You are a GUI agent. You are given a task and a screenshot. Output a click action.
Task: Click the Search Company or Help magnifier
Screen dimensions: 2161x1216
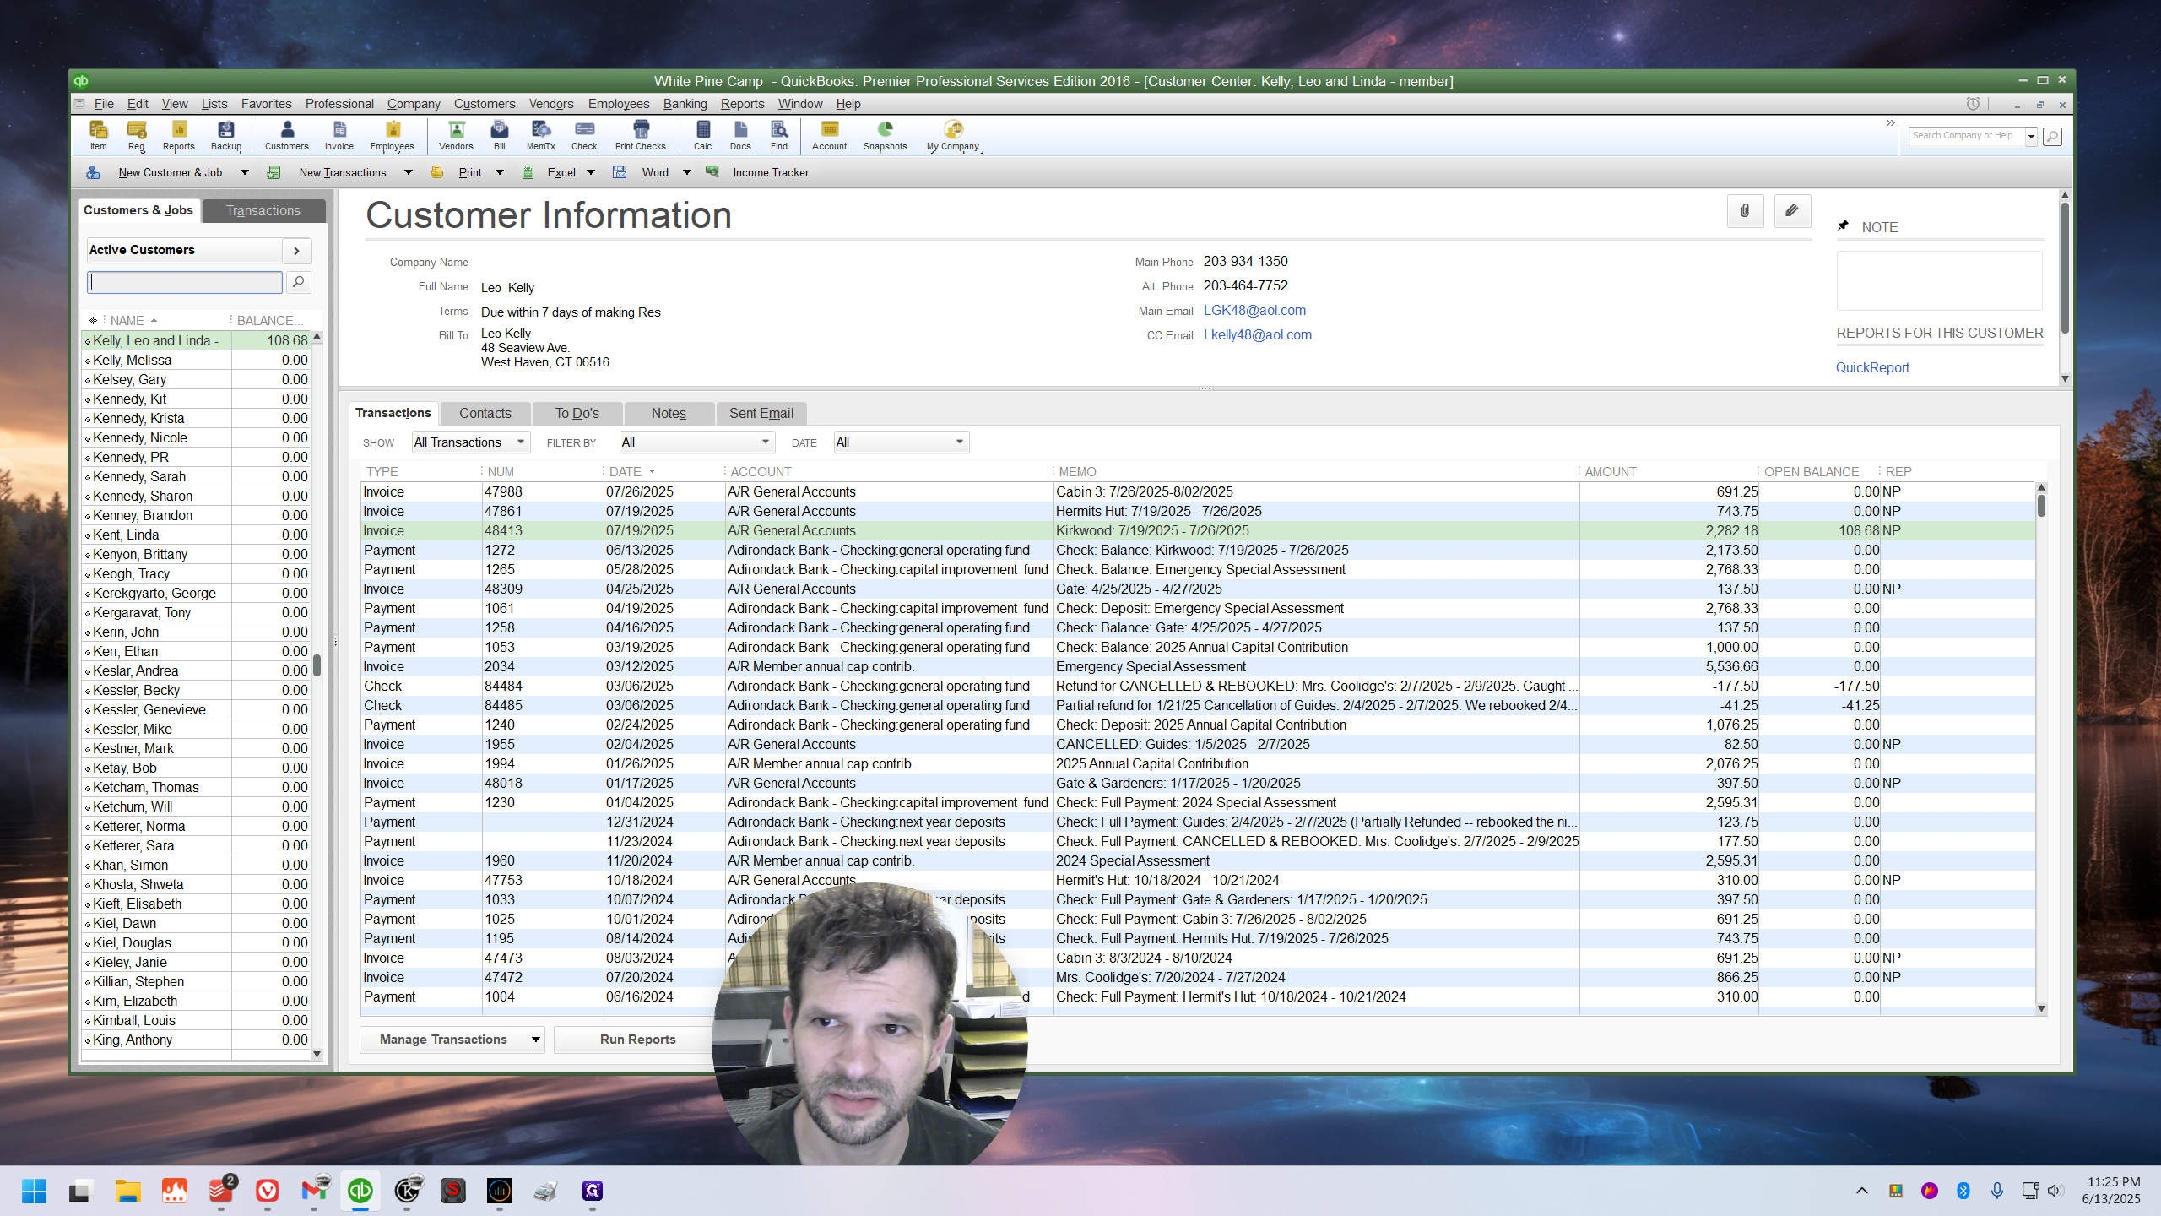pos(2052,136)
